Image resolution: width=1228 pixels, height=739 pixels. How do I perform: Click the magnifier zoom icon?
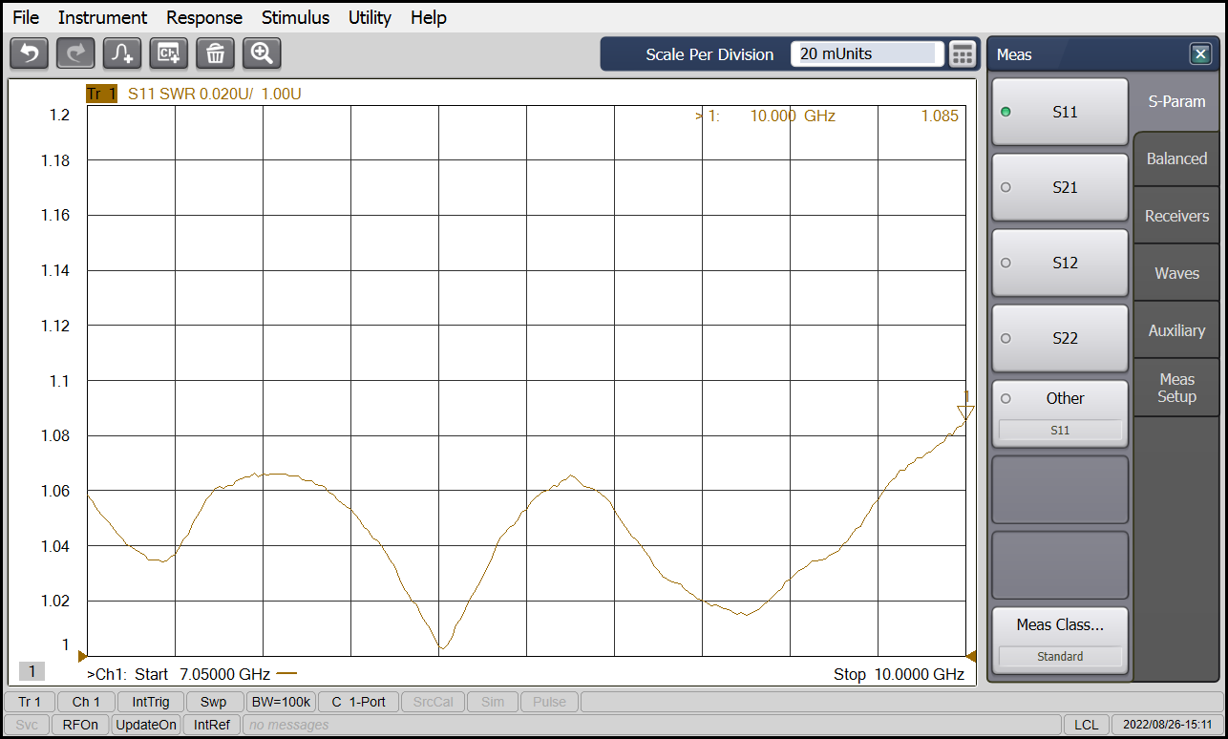tap(262, 53)
